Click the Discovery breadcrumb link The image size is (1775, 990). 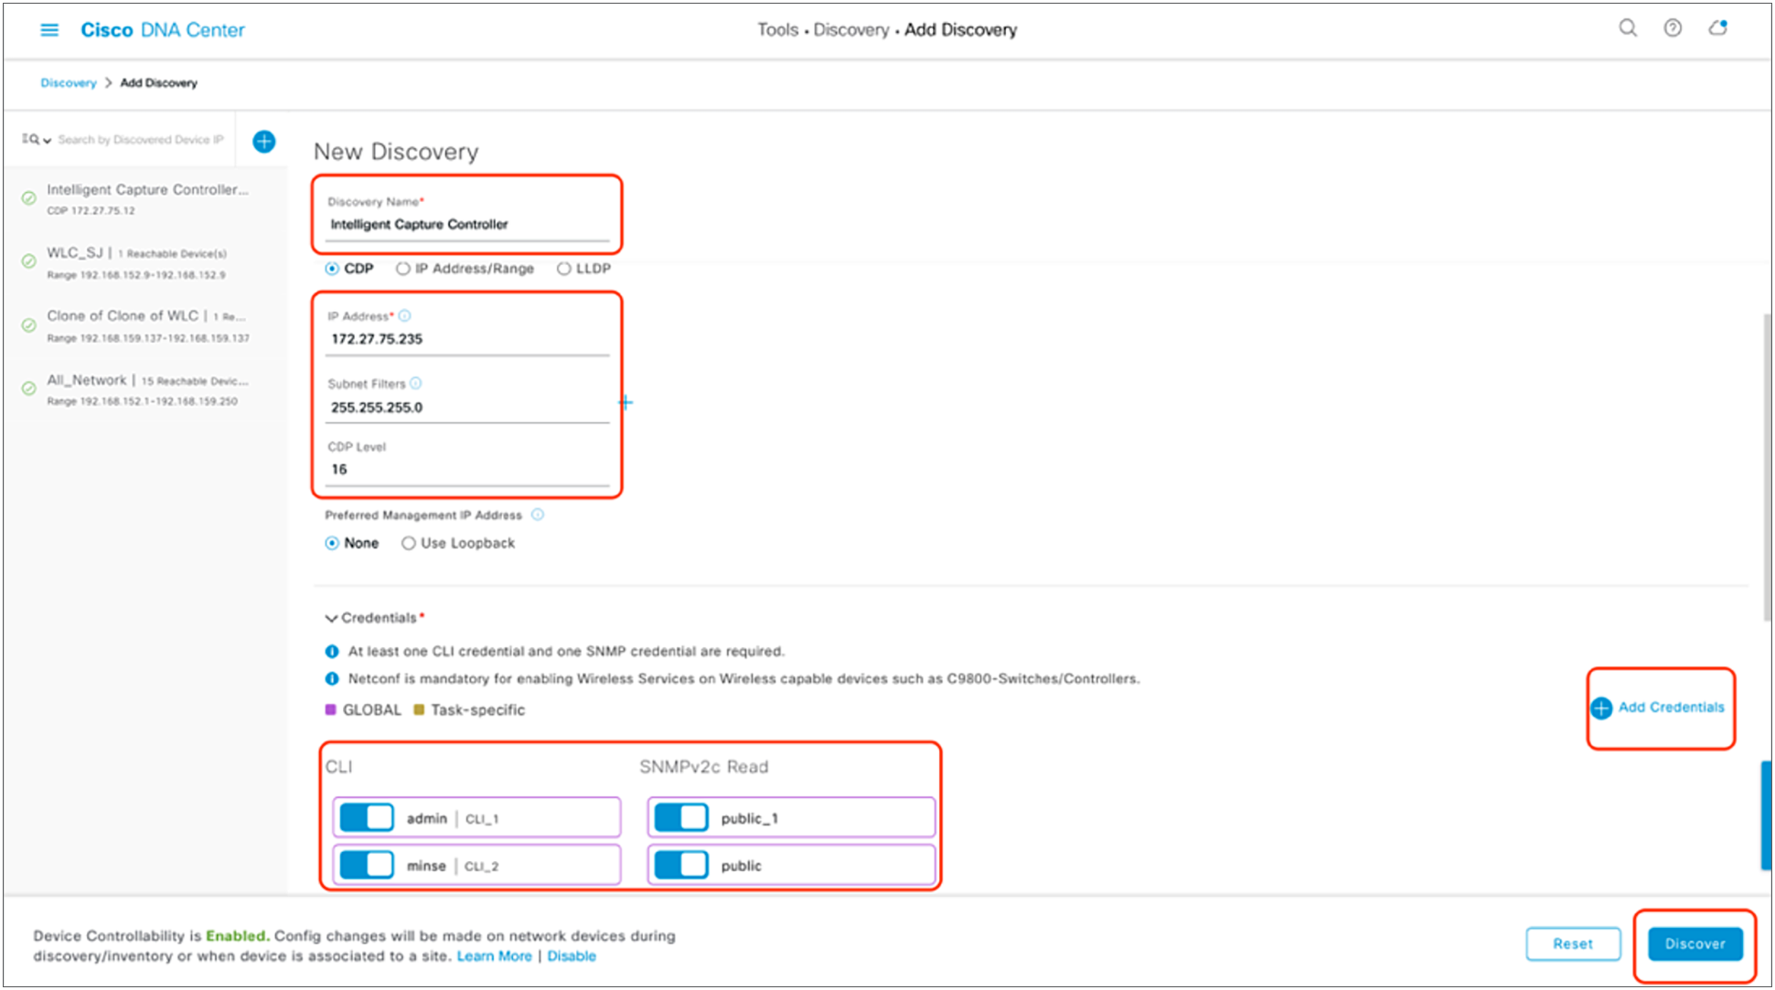[x=69, y=83]
